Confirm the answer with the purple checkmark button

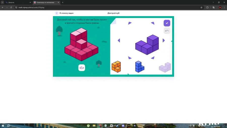pyautogui.click(x=167, y=23)
